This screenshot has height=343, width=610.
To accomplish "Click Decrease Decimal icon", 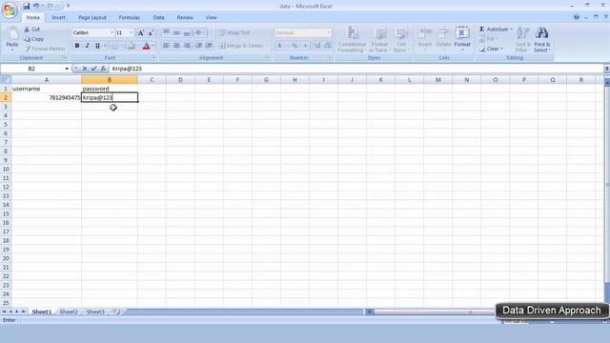I will pos(327,46).
